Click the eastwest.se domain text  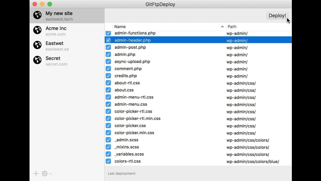57,49
